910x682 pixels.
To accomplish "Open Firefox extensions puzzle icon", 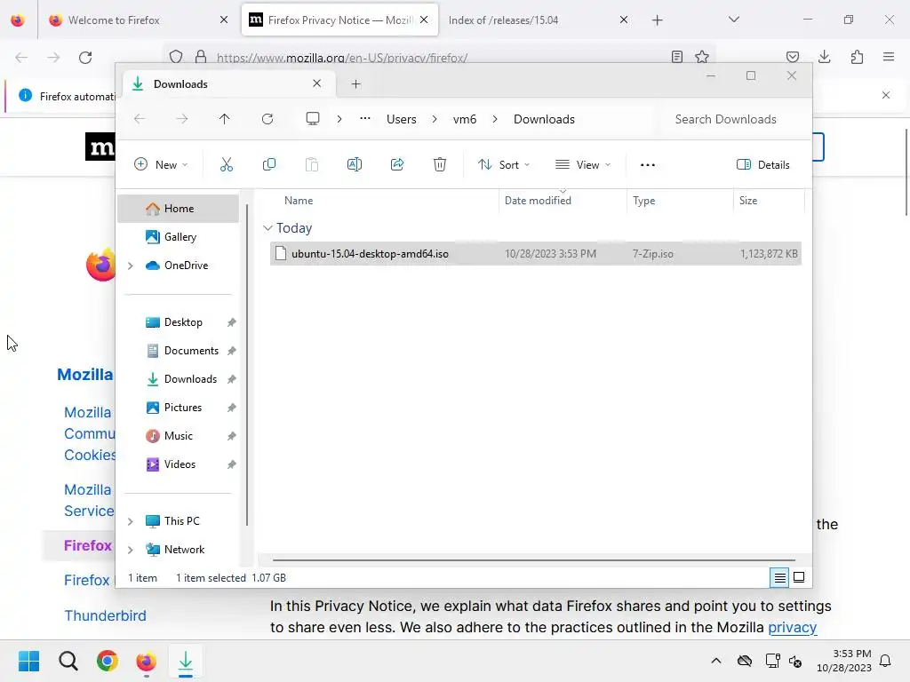I will [857, 57].
